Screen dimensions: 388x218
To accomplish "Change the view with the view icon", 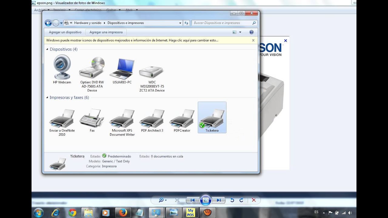I will [x=234, y=32].
